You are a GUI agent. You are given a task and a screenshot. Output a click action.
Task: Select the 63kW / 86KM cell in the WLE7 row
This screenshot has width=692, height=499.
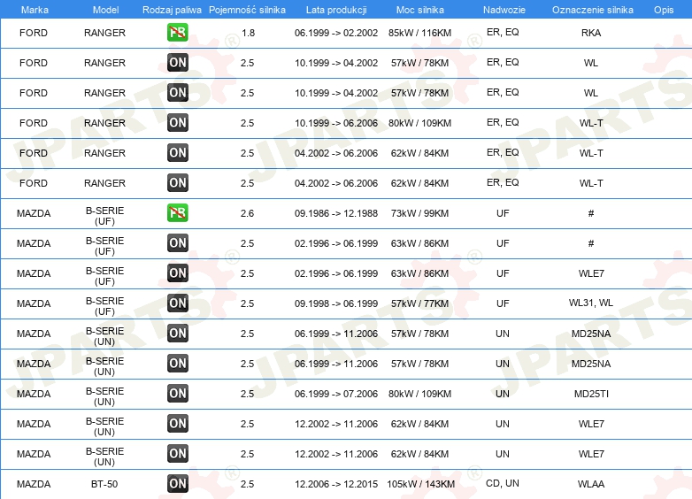[419, 273]
